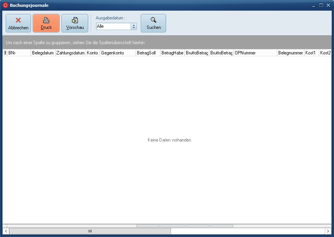
Task: Click the OPNummer column header
Action: [255, 53]
